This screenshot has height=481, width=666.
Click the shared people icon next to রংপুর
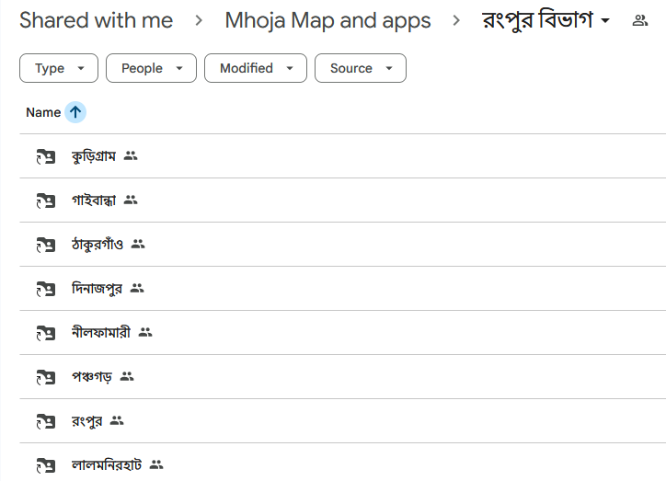(117, 420)
